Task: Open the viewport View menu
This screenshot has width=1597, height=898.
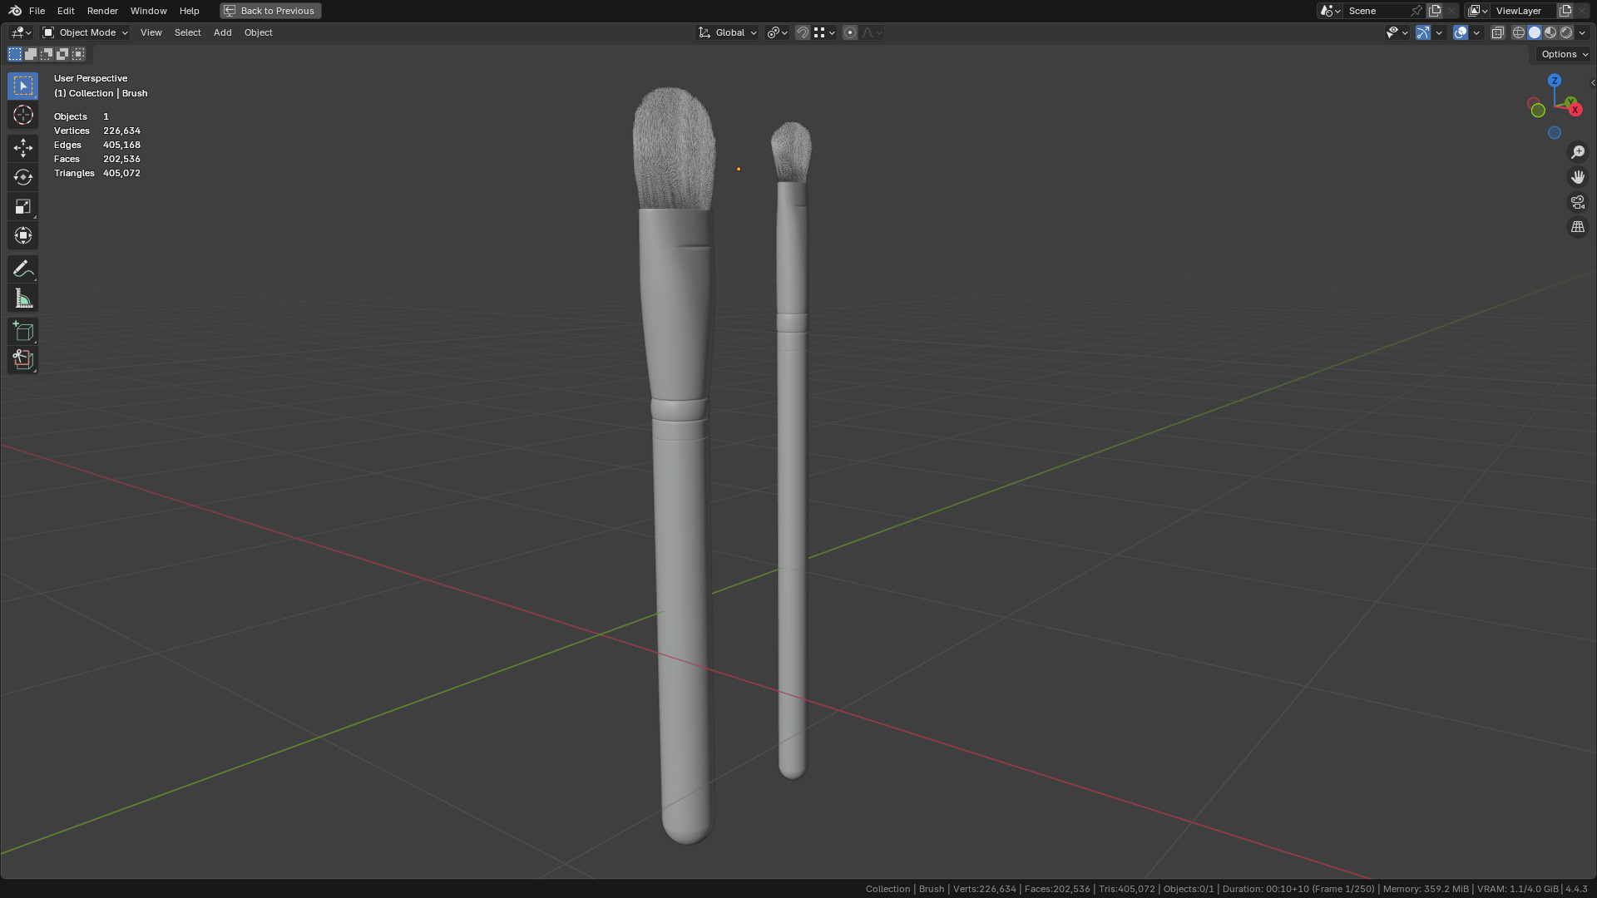Action: point(151,32)
